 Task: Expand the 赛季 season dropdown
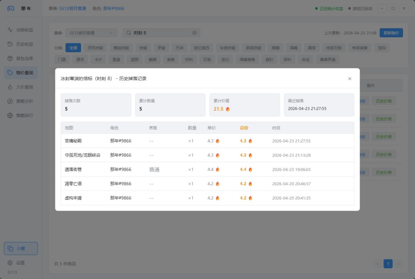coord(91,33)
